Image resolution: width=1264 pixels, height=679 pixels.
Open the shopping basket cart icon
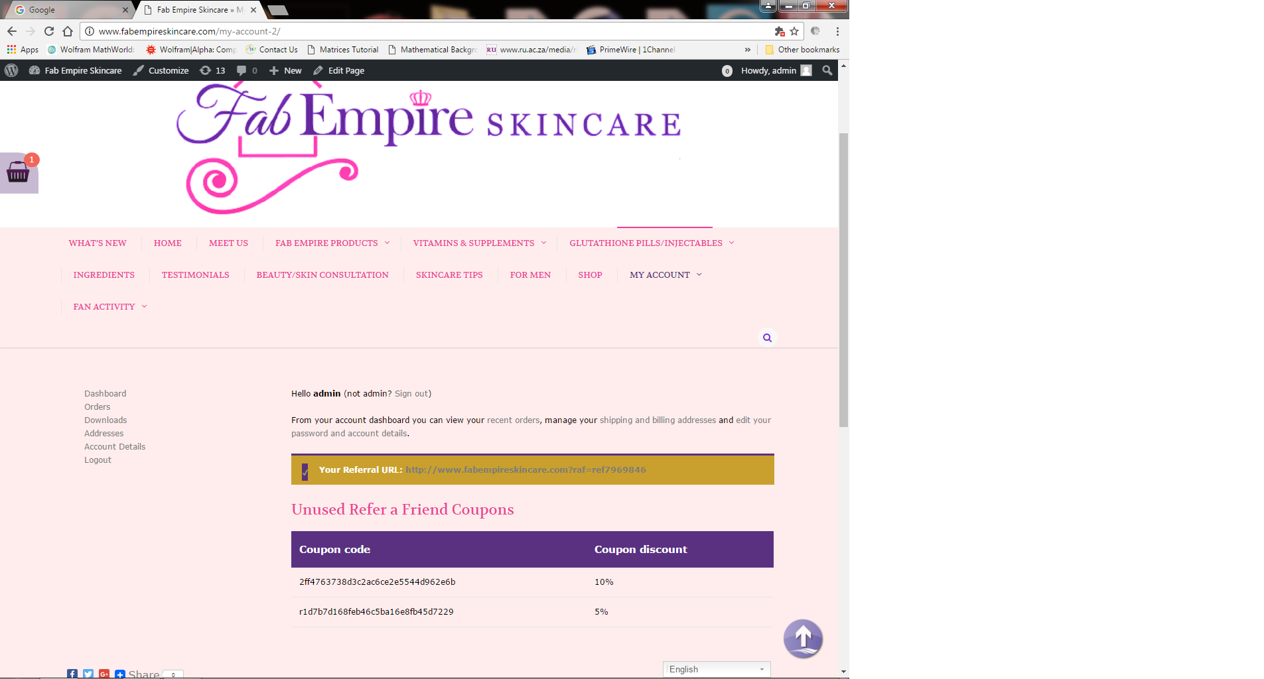19,173
